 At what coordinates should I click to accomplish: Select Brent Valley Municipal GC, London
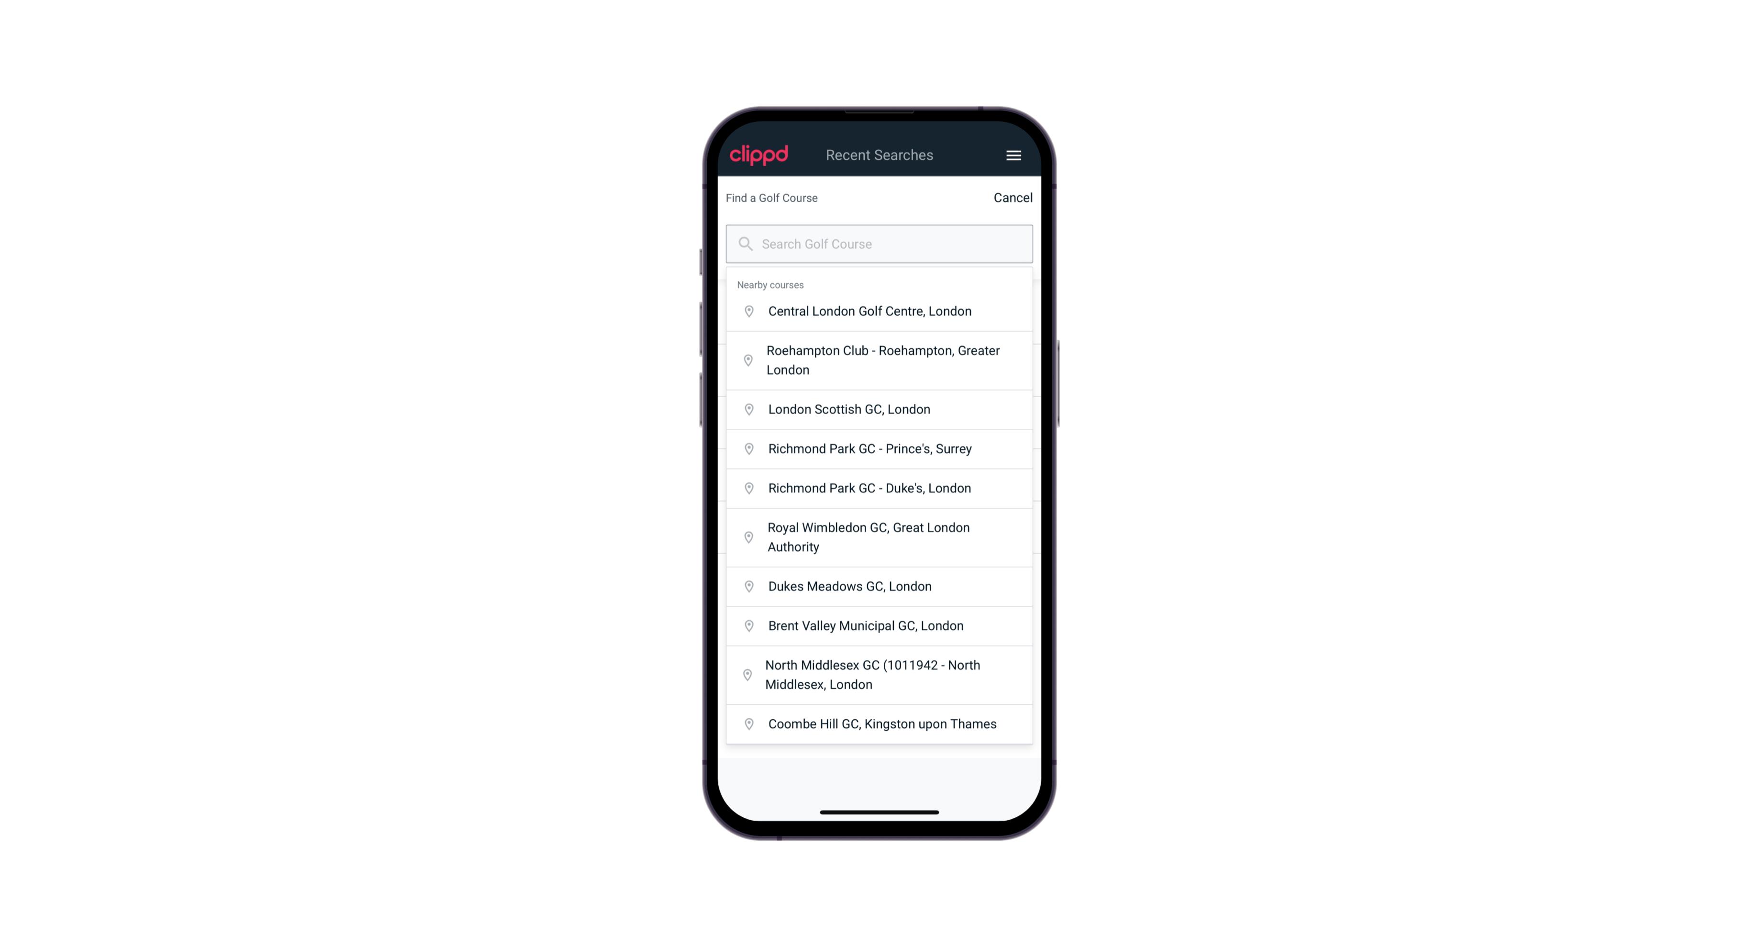click(x=879, y=625)
